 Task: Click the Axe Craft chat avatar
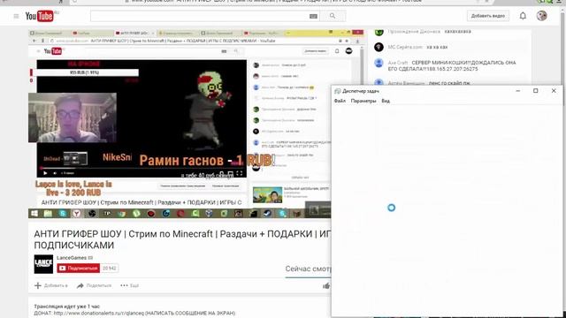(379, 63)
